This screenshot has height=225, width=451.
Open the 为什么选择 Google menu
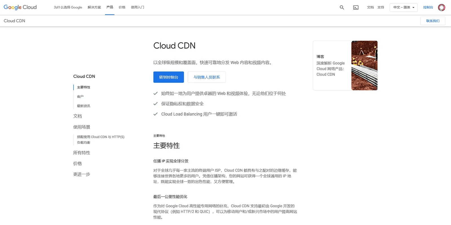pos(68,7)
